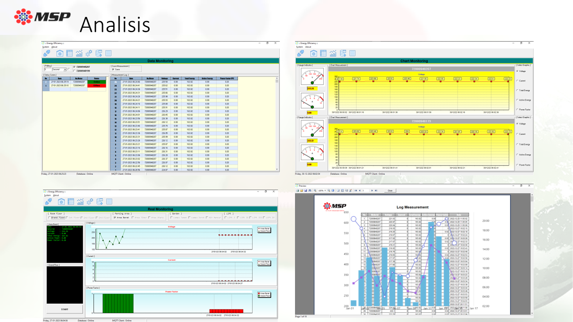
Task: Click the Close button in Preview toolbar
Action: click(390, 191)
